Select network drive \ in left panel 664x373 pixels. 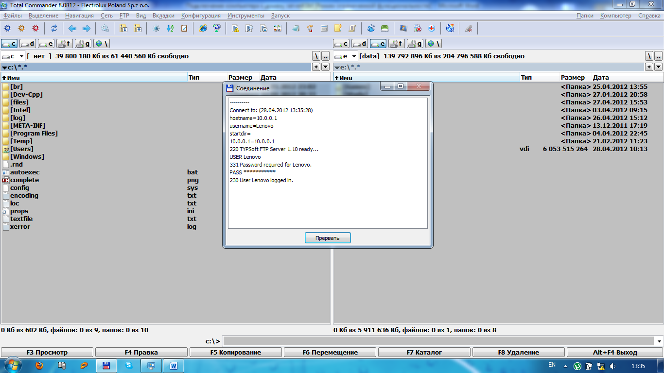coord(102,44)
